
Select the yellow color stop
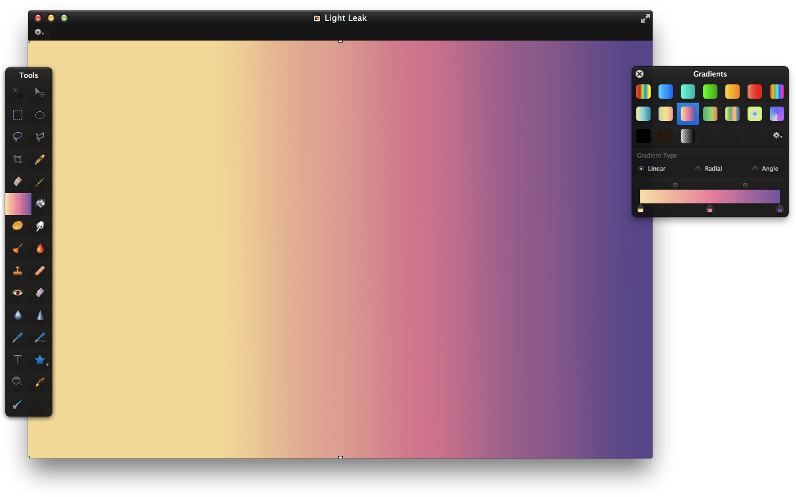point(640,209)
